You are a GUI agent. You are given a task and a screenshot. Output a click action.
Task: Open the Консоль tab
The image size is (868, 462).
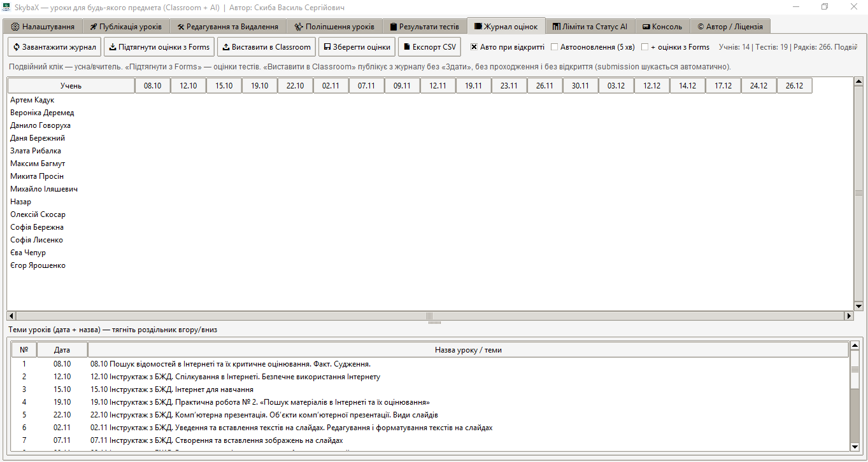(x=662, y=26)
